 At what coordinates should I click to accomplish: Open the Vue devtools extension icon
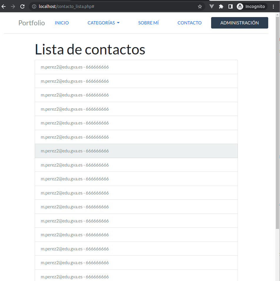point(212,6)
